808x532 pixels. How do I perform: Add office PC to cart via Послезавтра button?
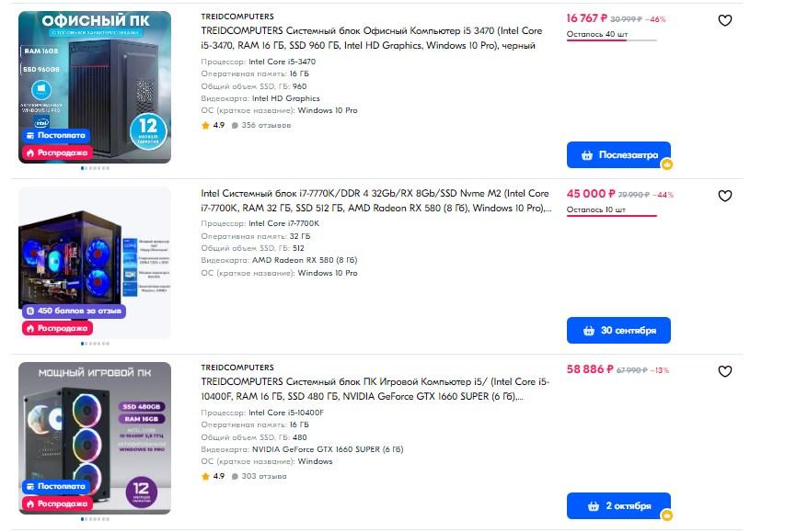[618, 155]
